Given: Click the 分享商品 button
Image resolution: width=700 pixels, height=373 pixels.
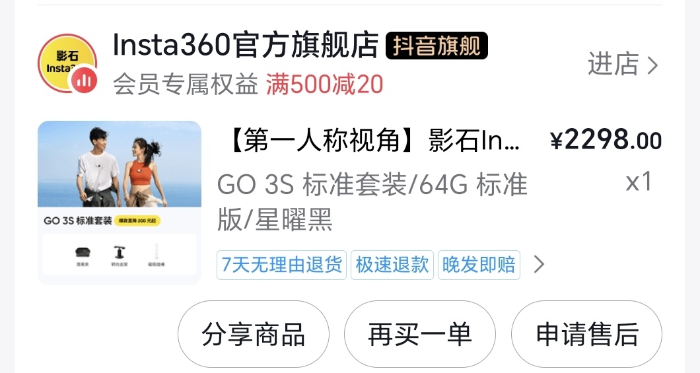Looking at the screenshot, I should (254, 334).
